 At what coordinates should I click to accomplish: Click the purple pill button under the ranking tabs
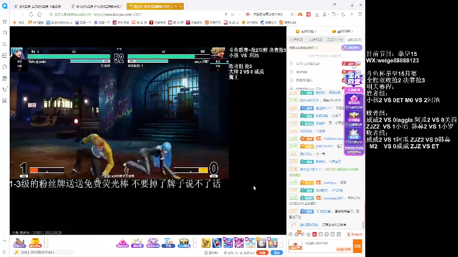pos(352,48)
